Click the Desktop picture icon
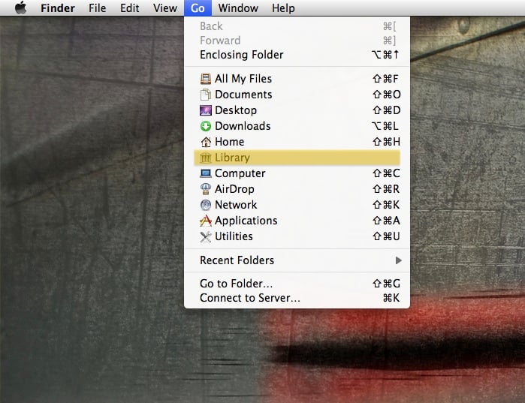The image size is (525, 403). (205, 110)
